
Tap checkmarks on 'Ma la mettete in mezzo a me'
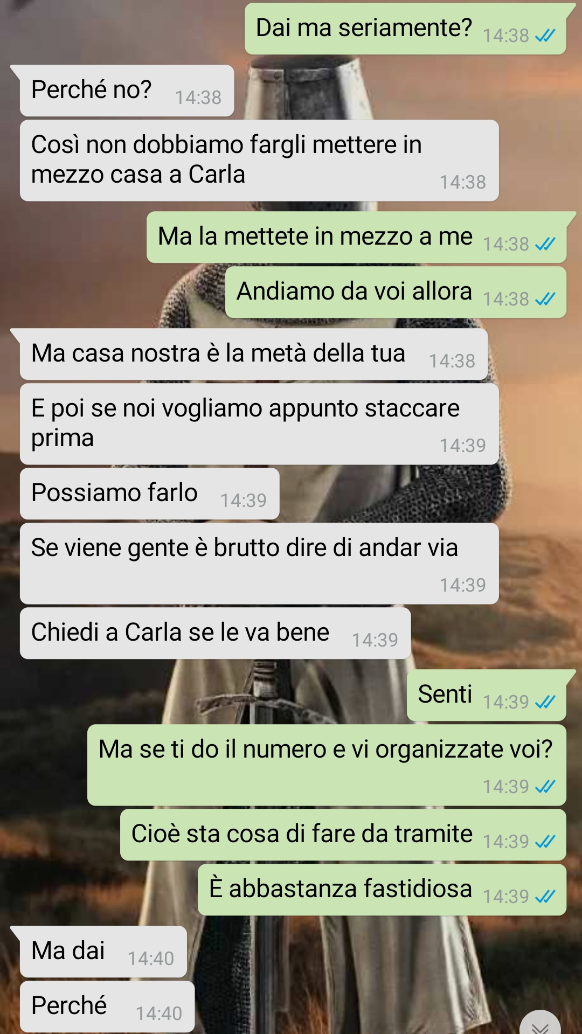[x=545, y=244]
